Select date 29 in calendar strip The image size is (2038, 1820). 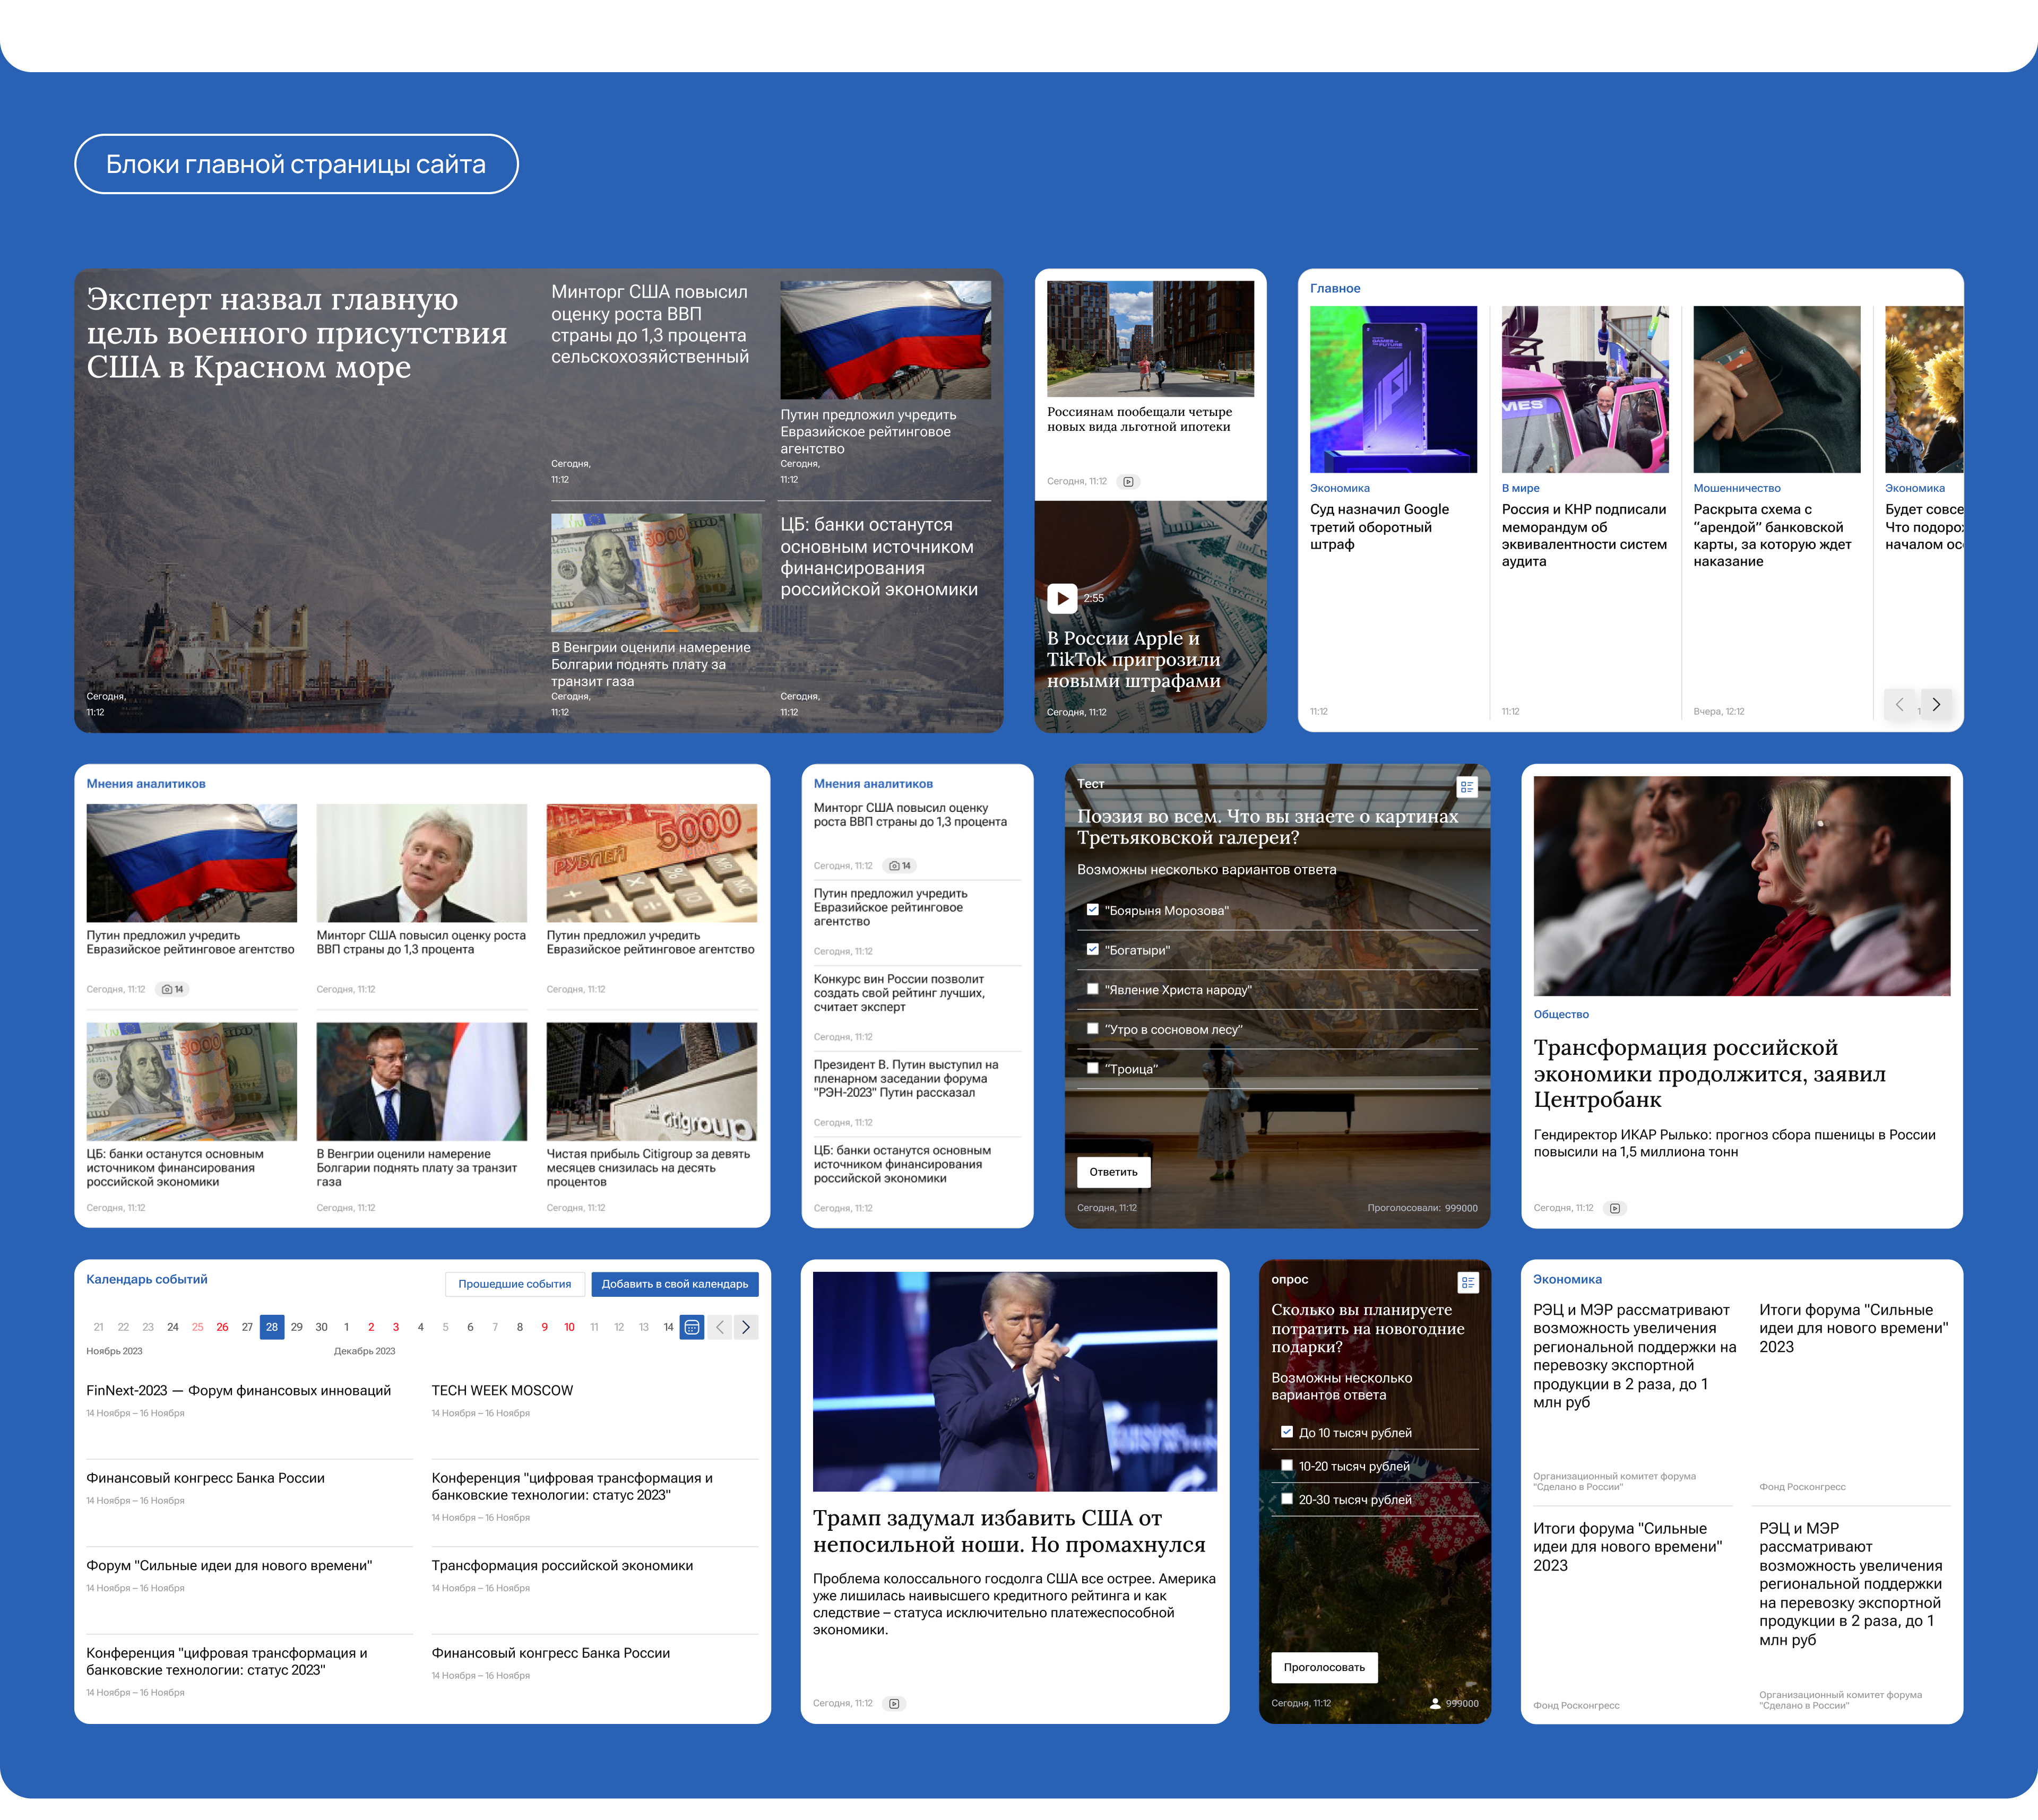(296, 1327)
